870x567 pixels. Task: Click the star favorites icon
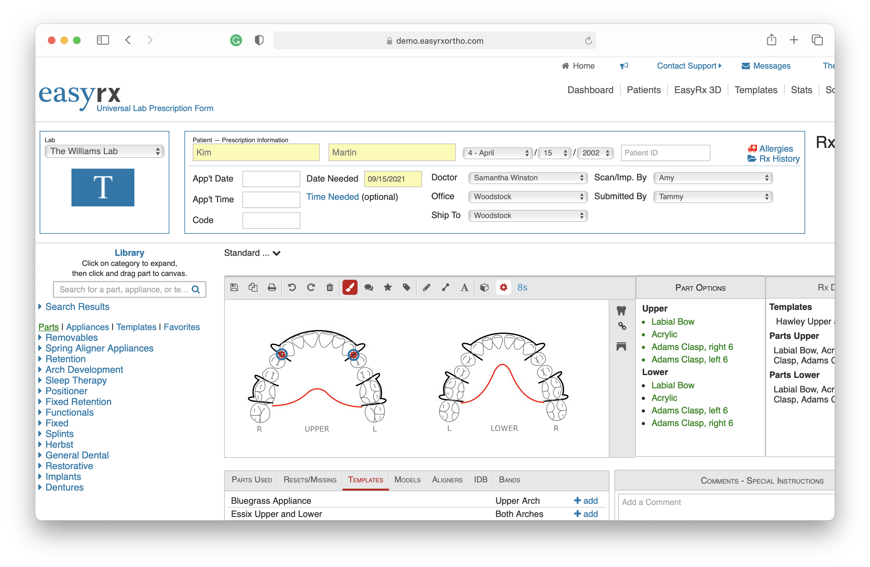pos(388,288)
